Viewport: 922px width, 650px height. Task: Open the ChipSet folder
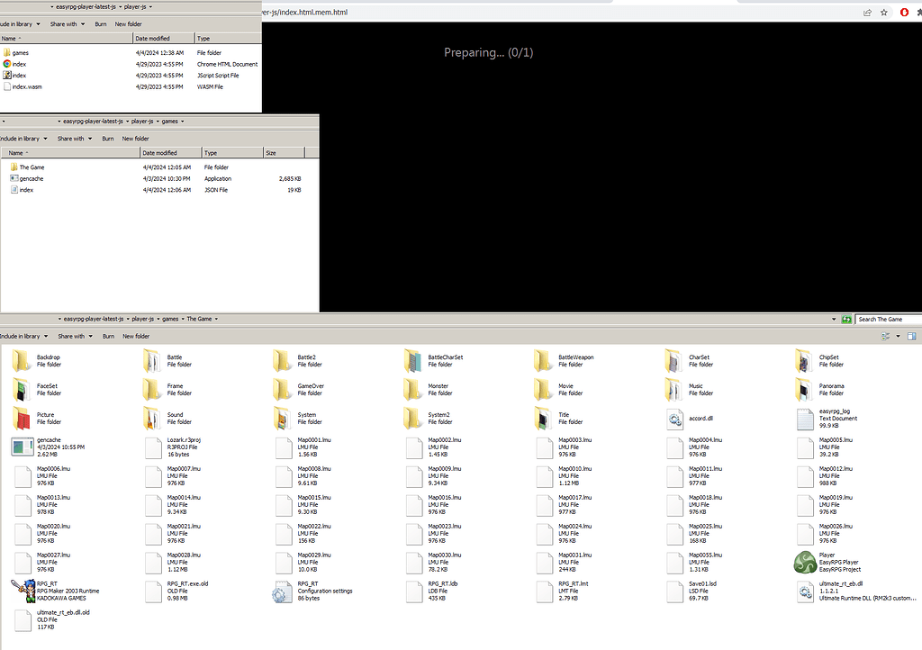[x=806, y=360]
